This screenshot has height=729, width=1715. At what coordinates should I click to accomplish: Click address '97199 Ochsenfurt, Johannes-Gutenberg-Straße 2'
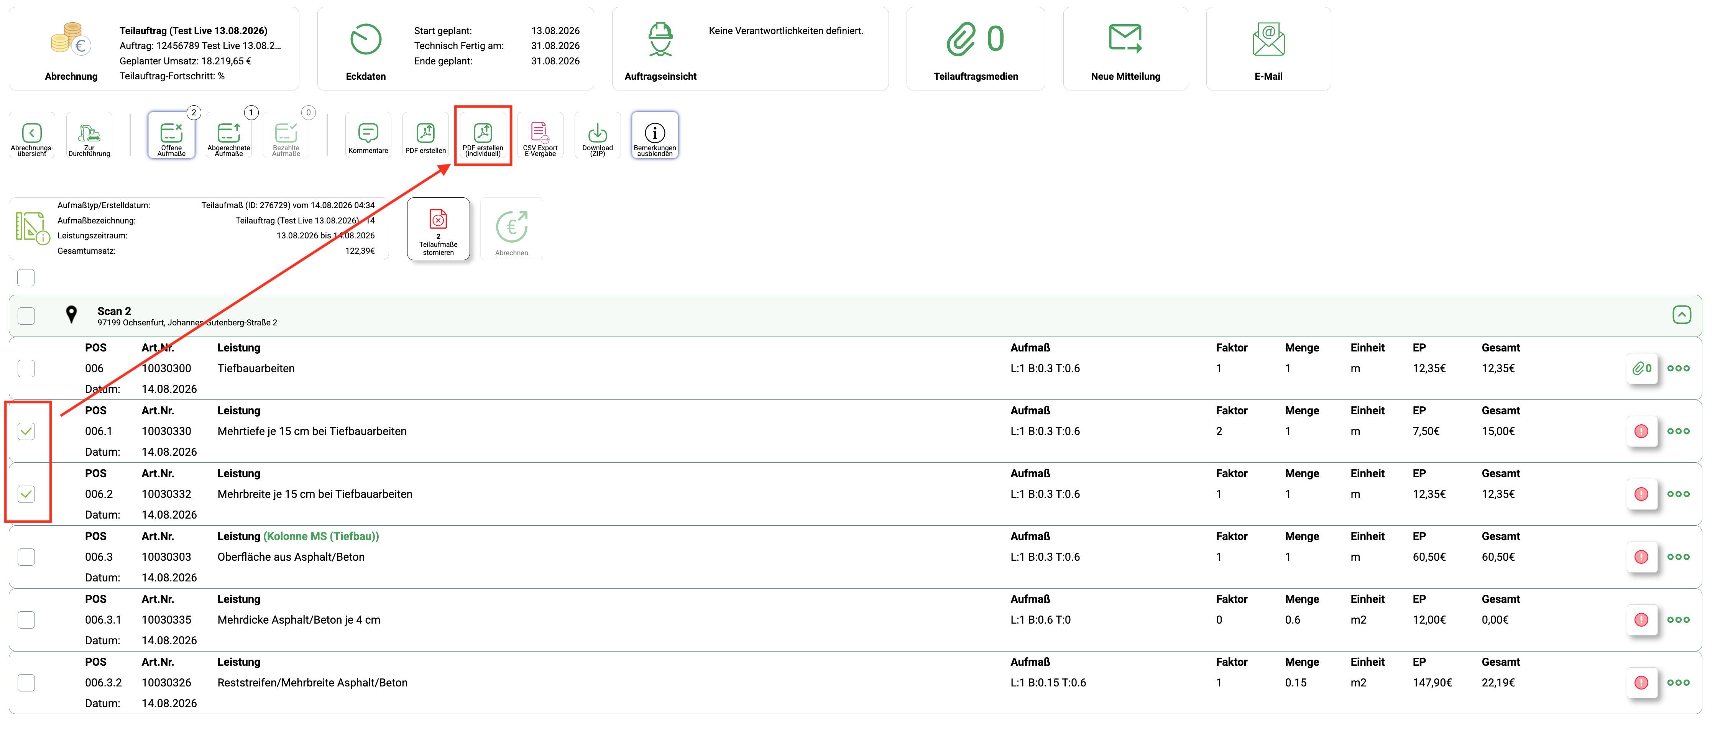click(187, 323)
